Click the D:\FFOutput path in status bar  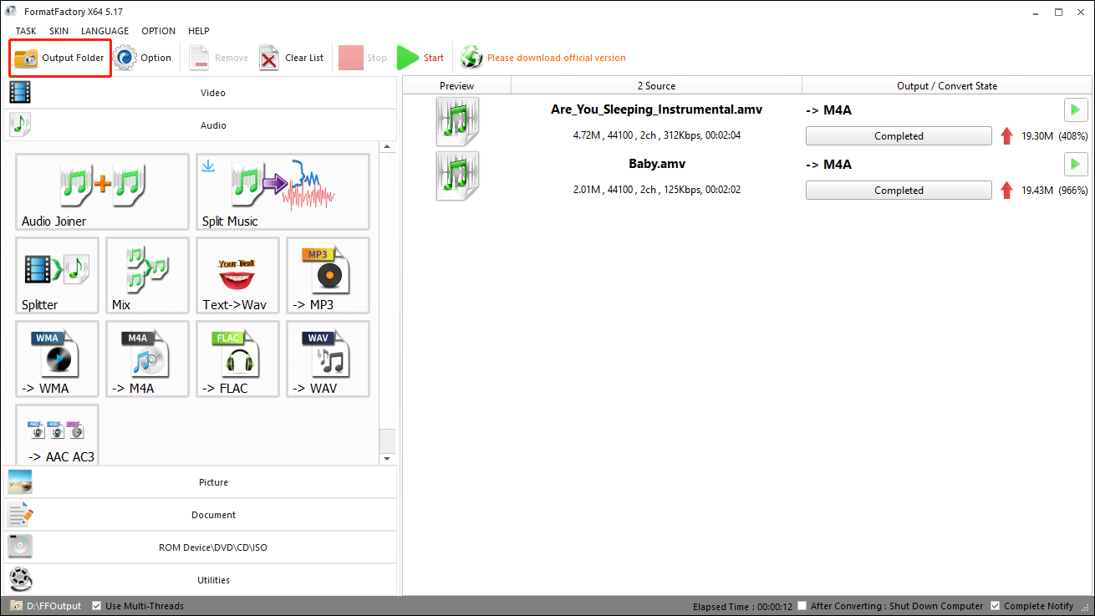54,606
